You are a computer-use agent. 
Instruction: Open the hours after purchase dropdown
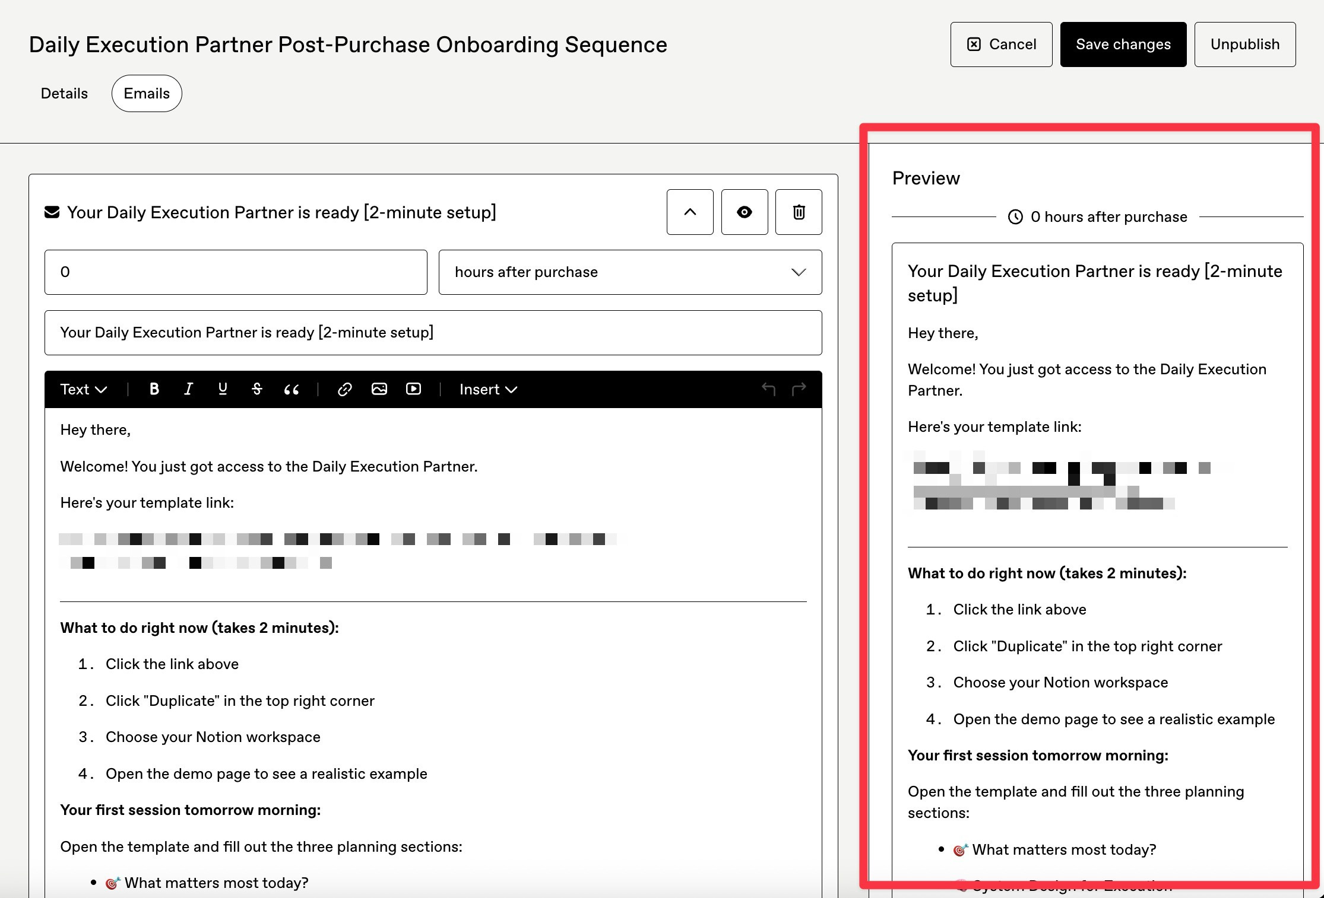tap(630, 272)
